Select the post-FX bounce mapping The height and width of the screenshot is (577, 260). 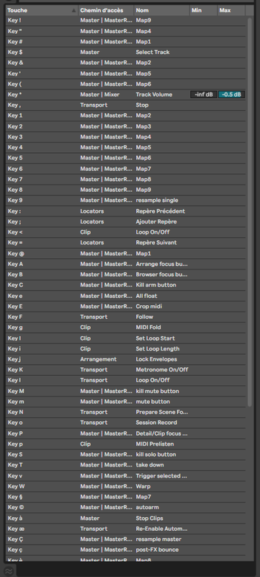tap(157, 550)
